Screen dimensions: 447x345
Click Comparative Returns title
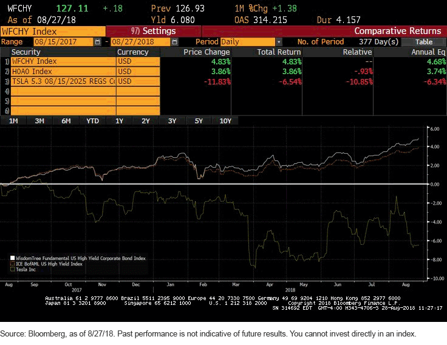398,31
